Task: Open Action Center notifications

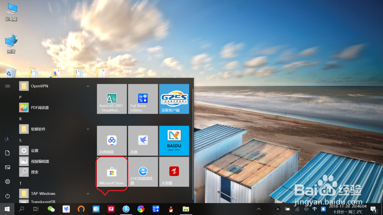Action: point(373,209)
